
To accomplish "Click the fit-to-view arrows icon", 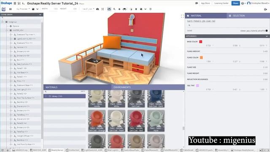I will pos(103,9).
